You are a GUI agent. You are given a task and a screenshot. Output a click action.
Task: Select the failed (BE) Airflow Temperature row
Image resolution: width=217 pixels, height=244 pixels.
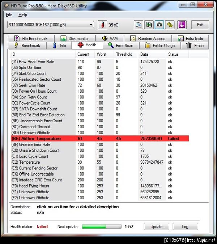(x=100, y=139)
